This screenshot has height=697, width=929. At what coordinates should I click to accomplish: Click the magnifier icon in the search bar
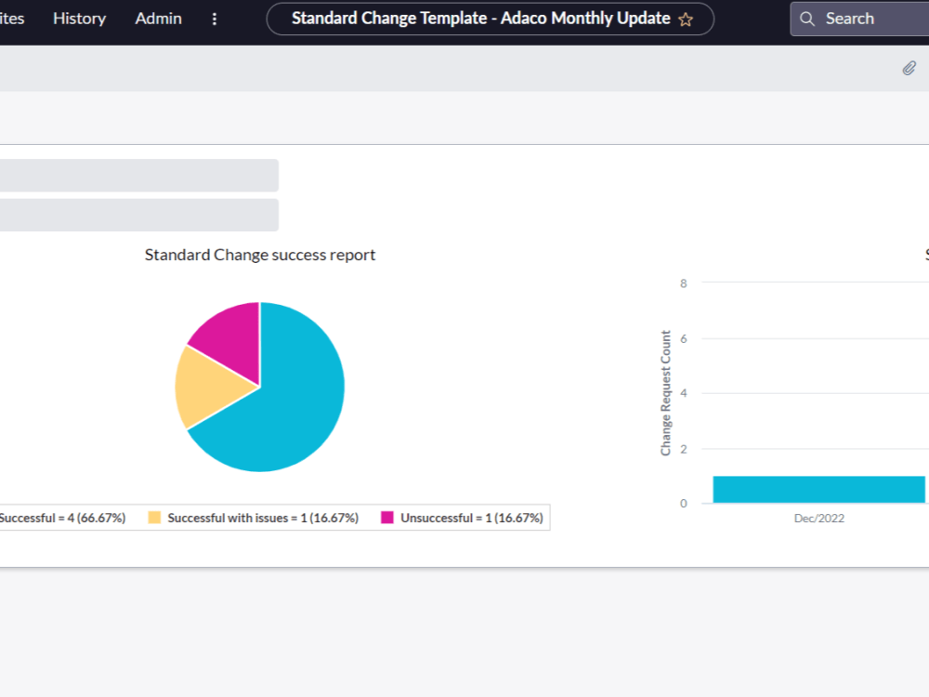pyautogui.click(x=807, y=19)
